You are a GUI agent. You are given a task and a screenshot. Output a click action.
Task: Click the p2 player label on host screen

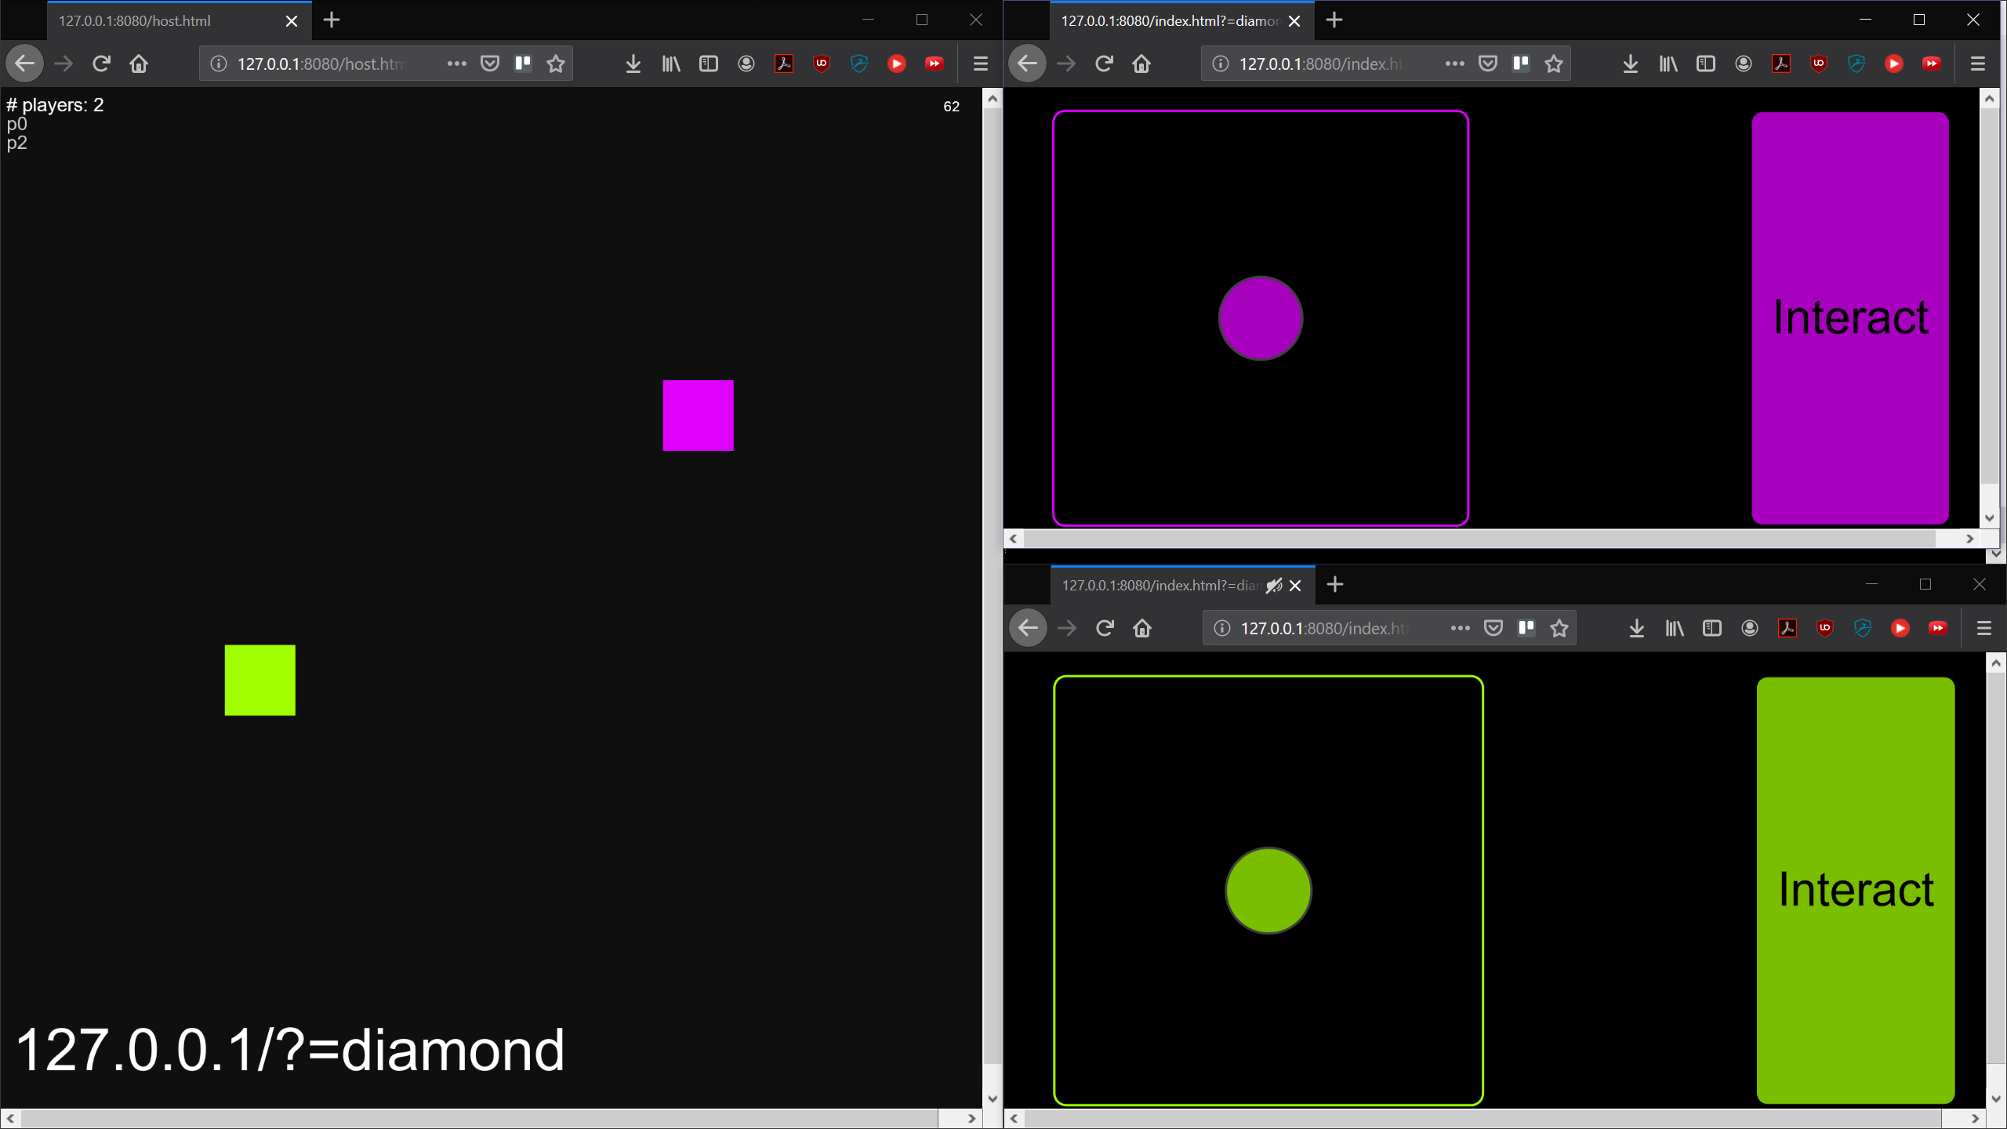point(16,143)
